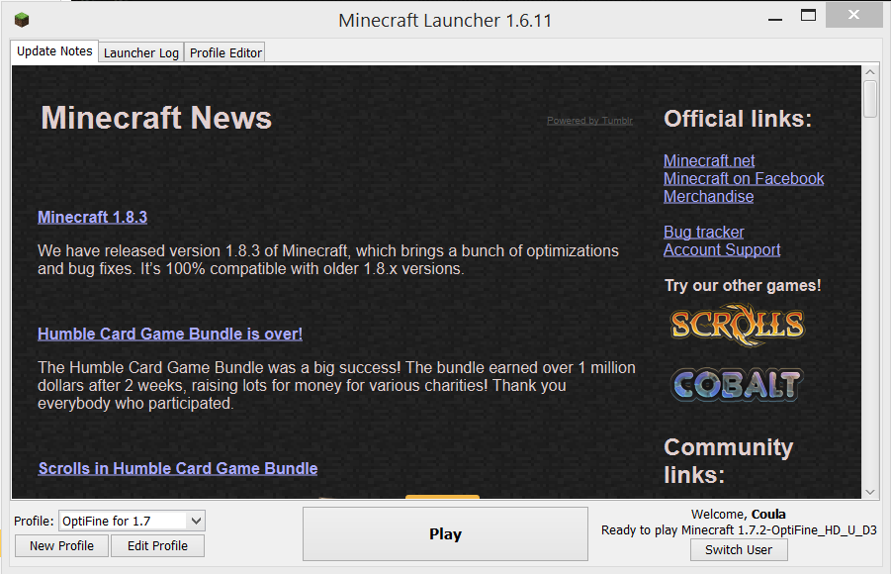The width and height of the screenshot is (891, 574).
Task: Open the Minecraft 1.8.3 news link
Action: click(x=93, y=218)
